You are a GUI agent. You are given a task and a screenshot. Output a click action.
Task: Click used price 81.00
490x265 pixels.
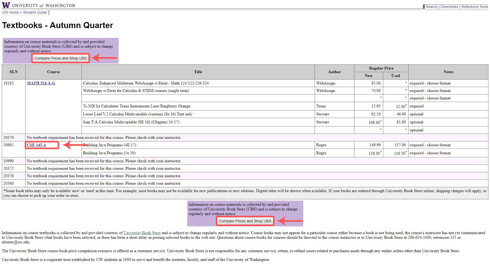(401, 122)
